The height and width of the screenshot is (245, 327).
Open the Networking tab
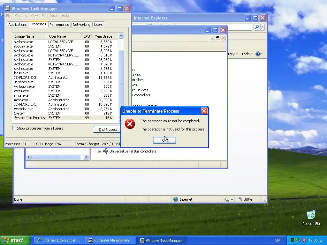(81, 25)
